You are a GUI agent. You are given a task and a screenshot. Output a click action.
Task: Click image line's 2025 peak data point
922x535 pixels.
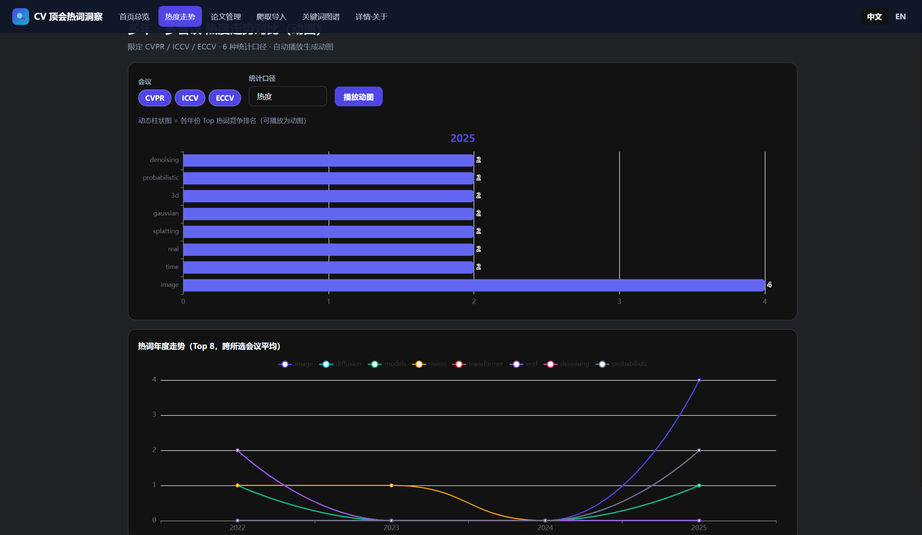(x=699, y=380)
